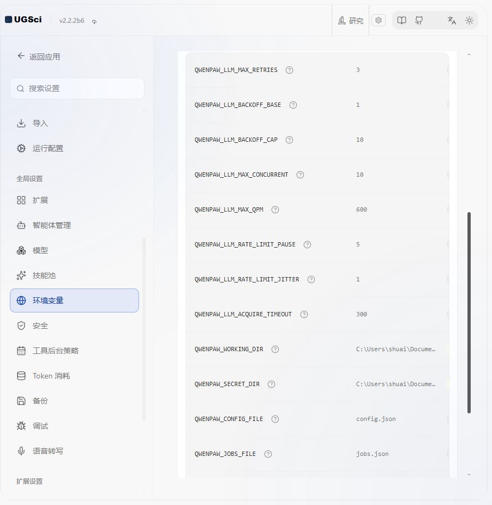Viewport: 492px width, 505px height.
Task: Click the update cloud icon beside version
Action: [x=94, y=22]
